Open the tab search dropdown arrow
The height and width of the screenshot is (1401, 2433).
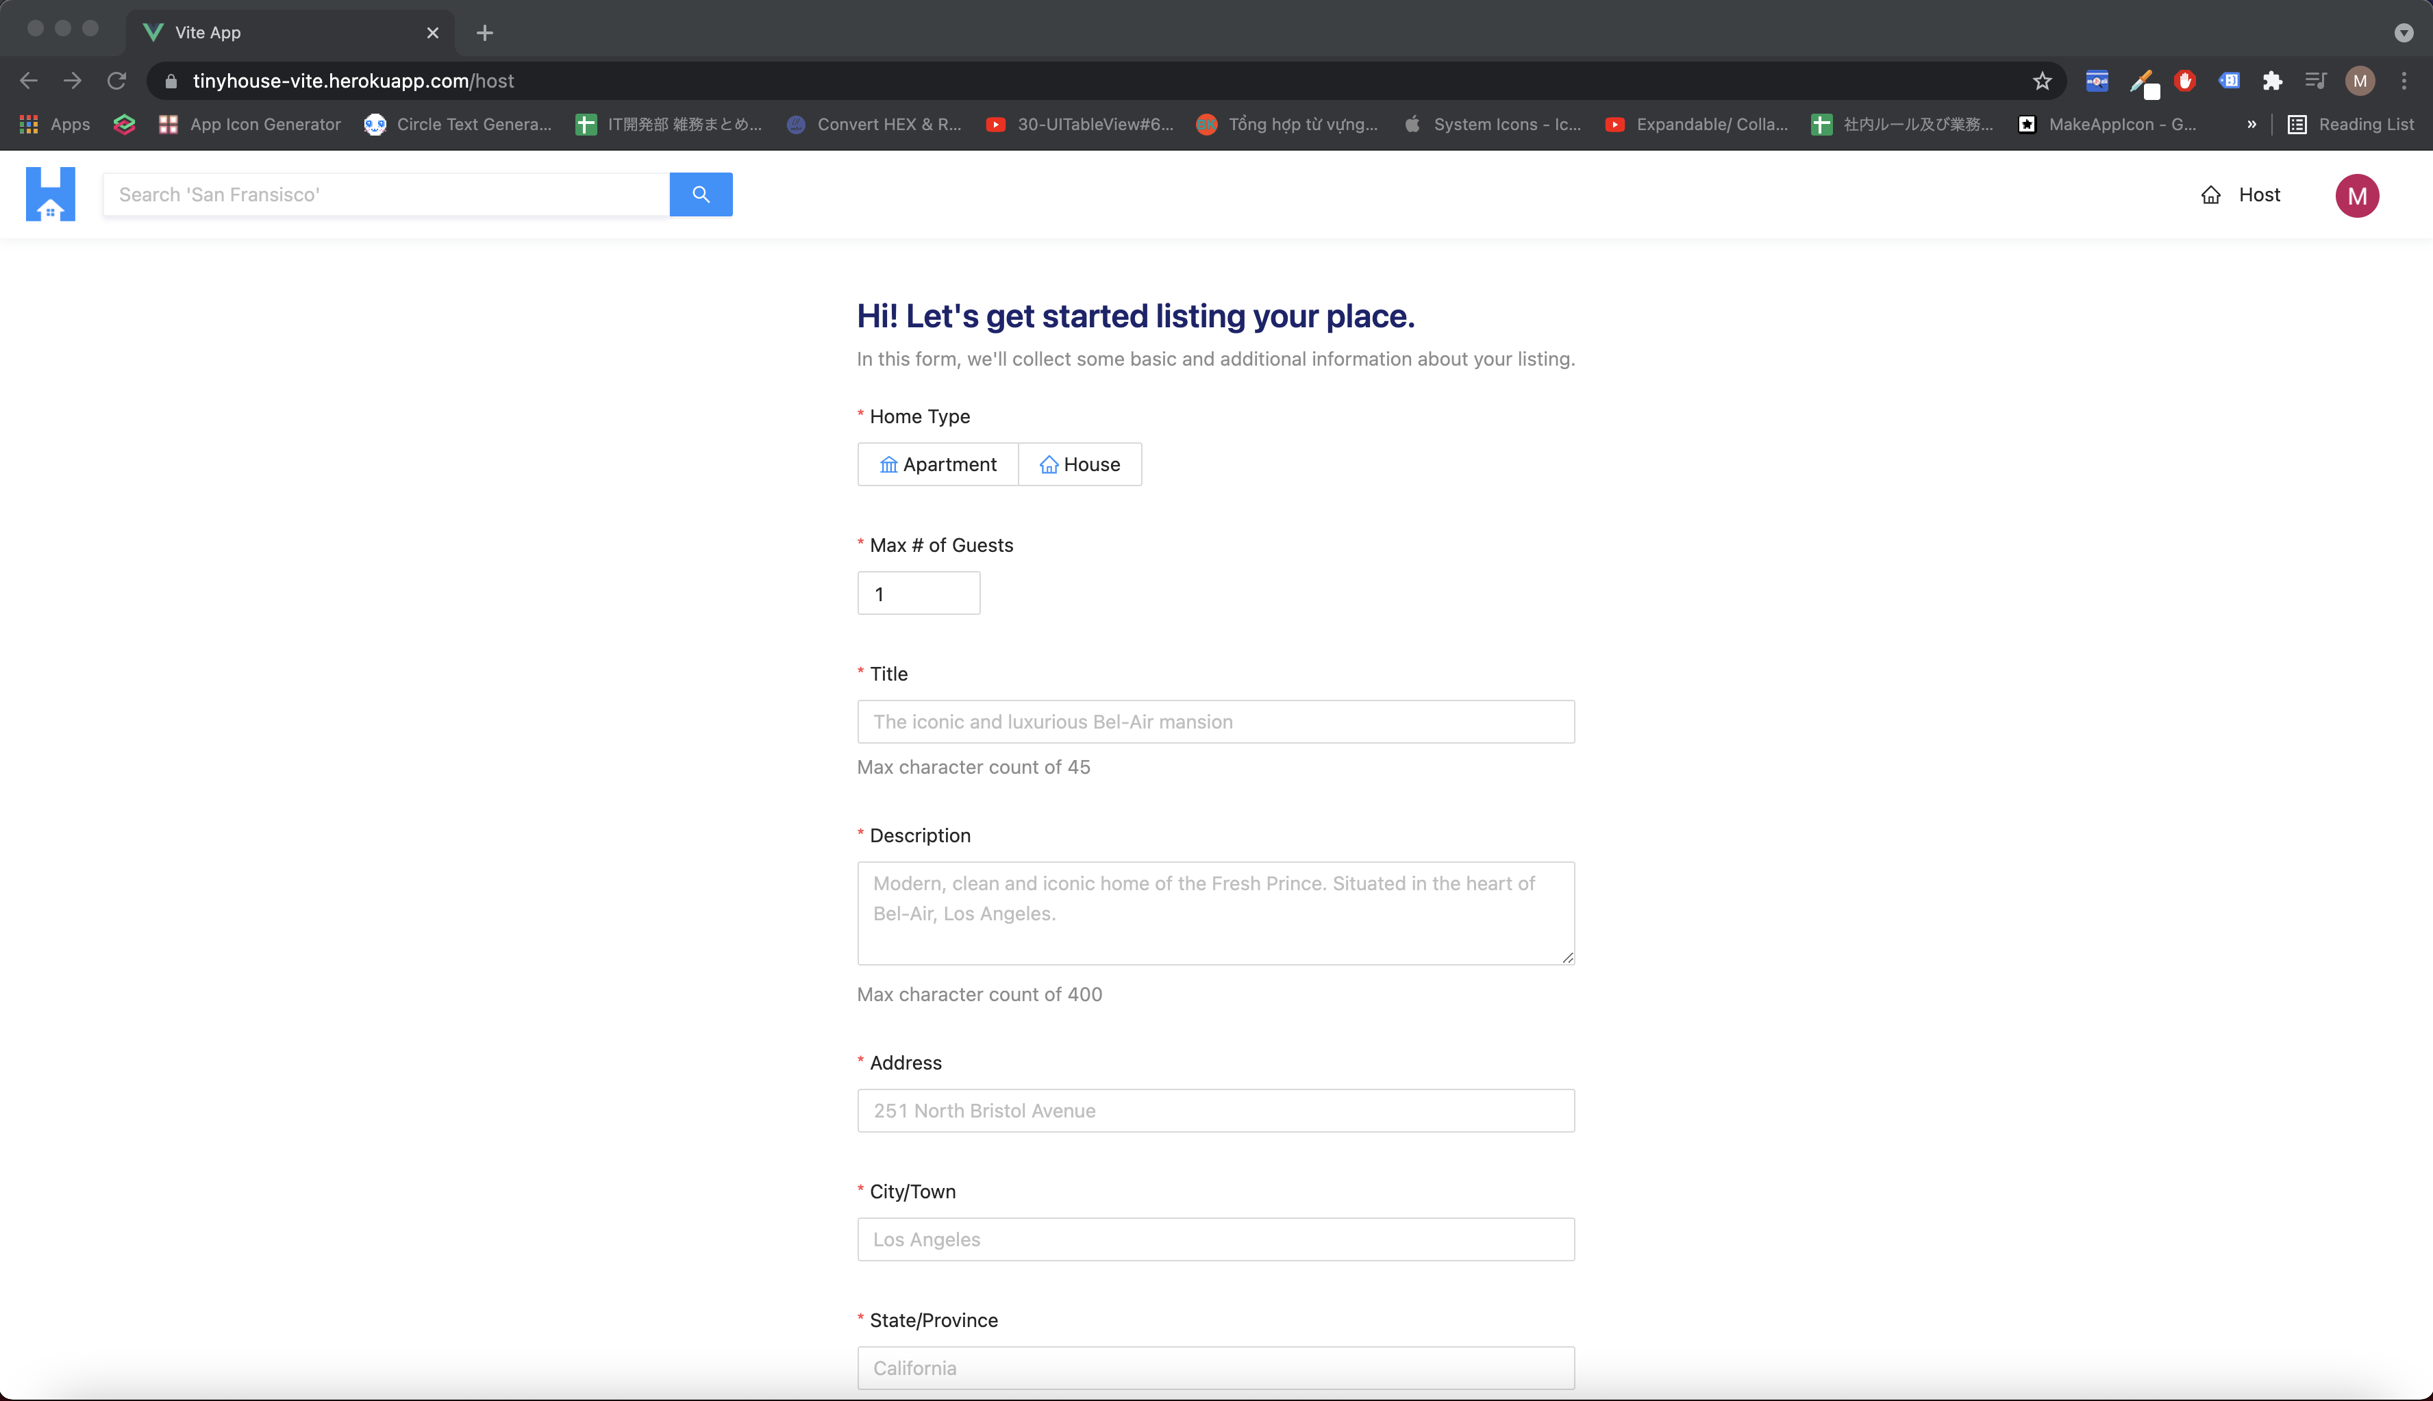2403,33
